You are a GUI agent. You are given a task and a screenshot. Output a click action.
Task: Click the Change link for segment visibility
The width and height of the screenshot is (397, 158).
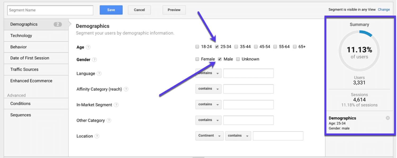tap(384, 9)
